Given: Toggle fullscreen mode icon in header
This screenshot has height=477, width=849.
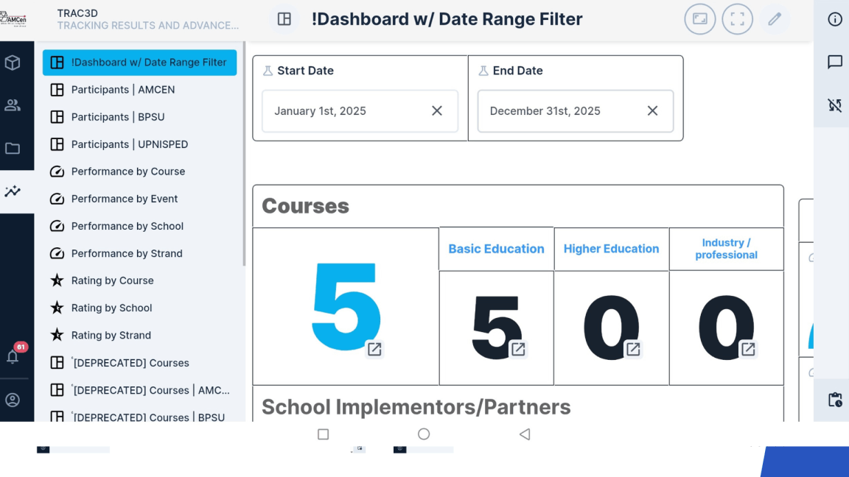Looking at the screenshot, I should 737,19.
